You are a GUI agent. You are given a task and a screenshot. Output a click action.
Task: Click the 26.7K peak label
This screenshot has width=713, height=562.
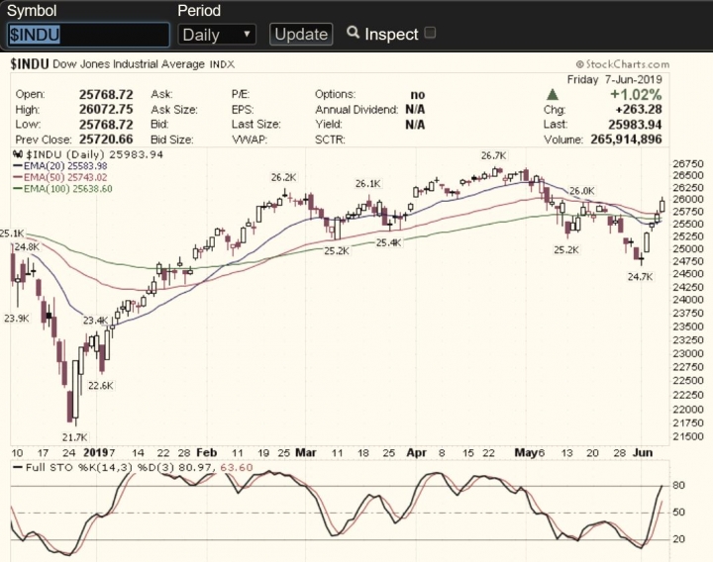[x=493, y=155]
